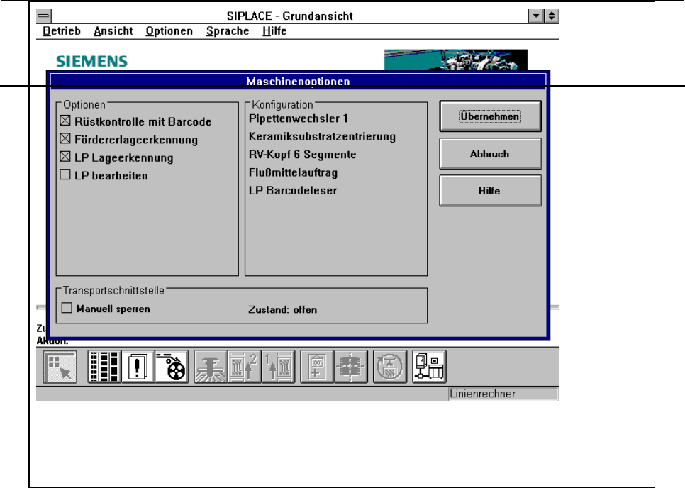Image resolution: width=685 pixels, height=488 pixels.
Task: Uncheck Rüstkontrolle mit Barcode option
Action: click(x=65, y=120)
